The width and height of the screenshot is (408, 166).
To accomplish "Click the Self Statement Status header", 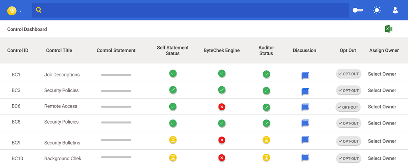I will [x=173, y=50].
